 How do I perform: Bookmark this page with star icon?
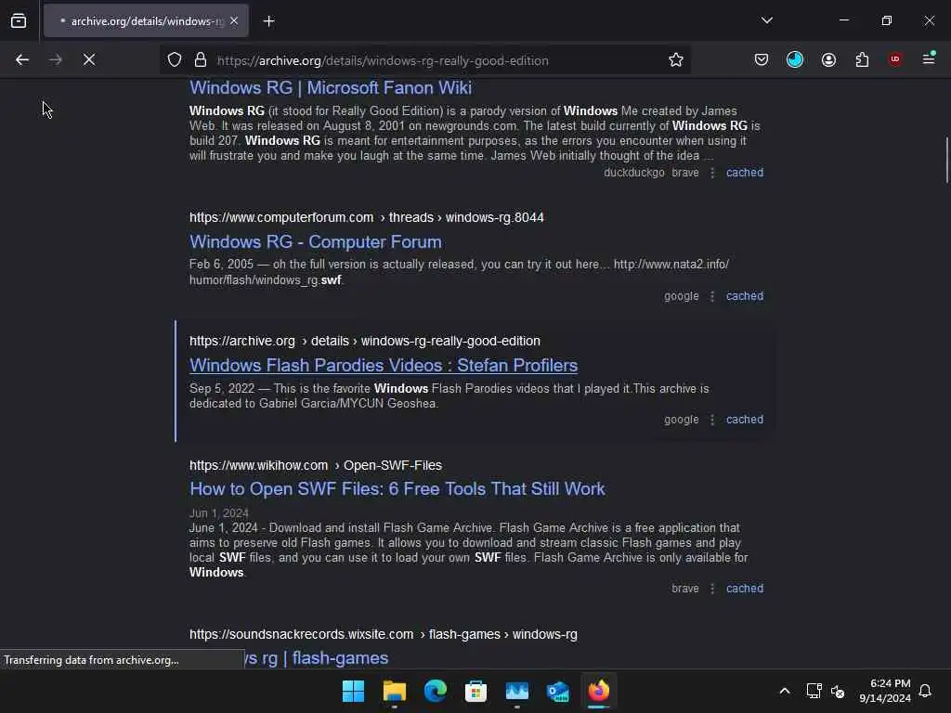(x=676, y=59)
